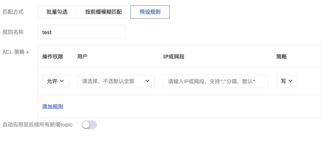This screenshot has width=324, height=142.
Task: Click the 策略 column header
Action: (x=282, y=57)
